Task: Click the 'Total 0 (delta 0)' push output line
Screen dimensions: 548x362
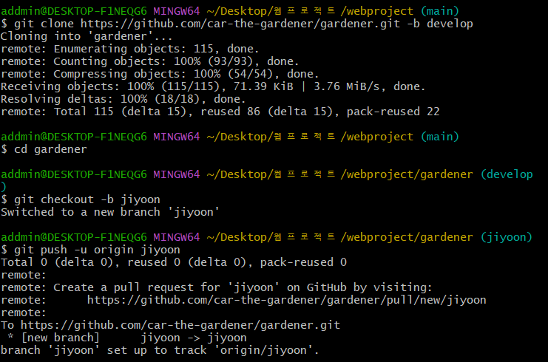Action: click(174, 262)
